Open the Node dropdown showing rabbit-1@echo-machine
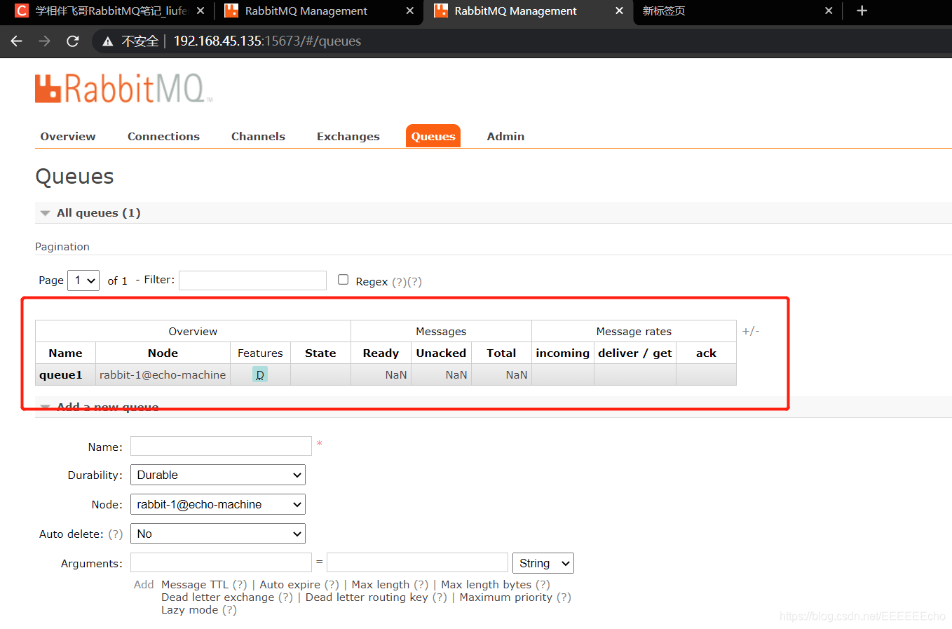 tap(218, 504)
